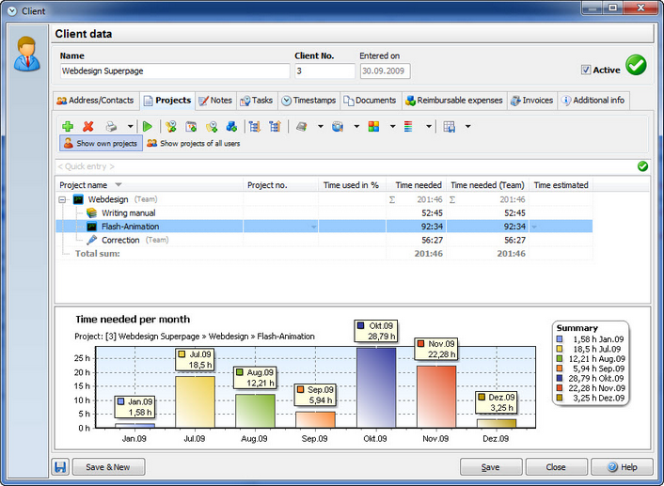Click the Okt.09 blue legend swatch in Summary
664x486 pixels.
pyautogui.click(x=560, y=378)
